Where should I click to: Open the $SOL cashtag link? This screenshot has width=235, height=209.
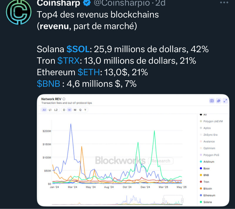79,49
